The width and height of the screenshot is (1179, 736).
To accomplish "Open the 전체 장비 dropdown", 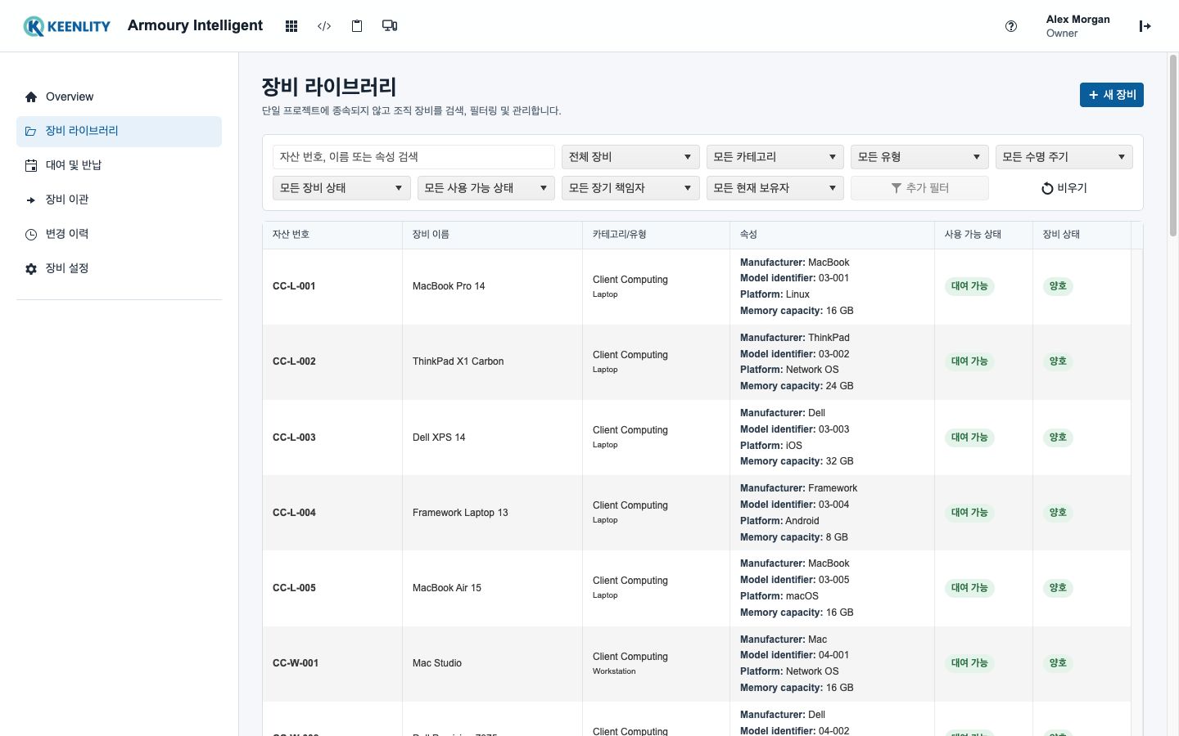I will [630, 157].
